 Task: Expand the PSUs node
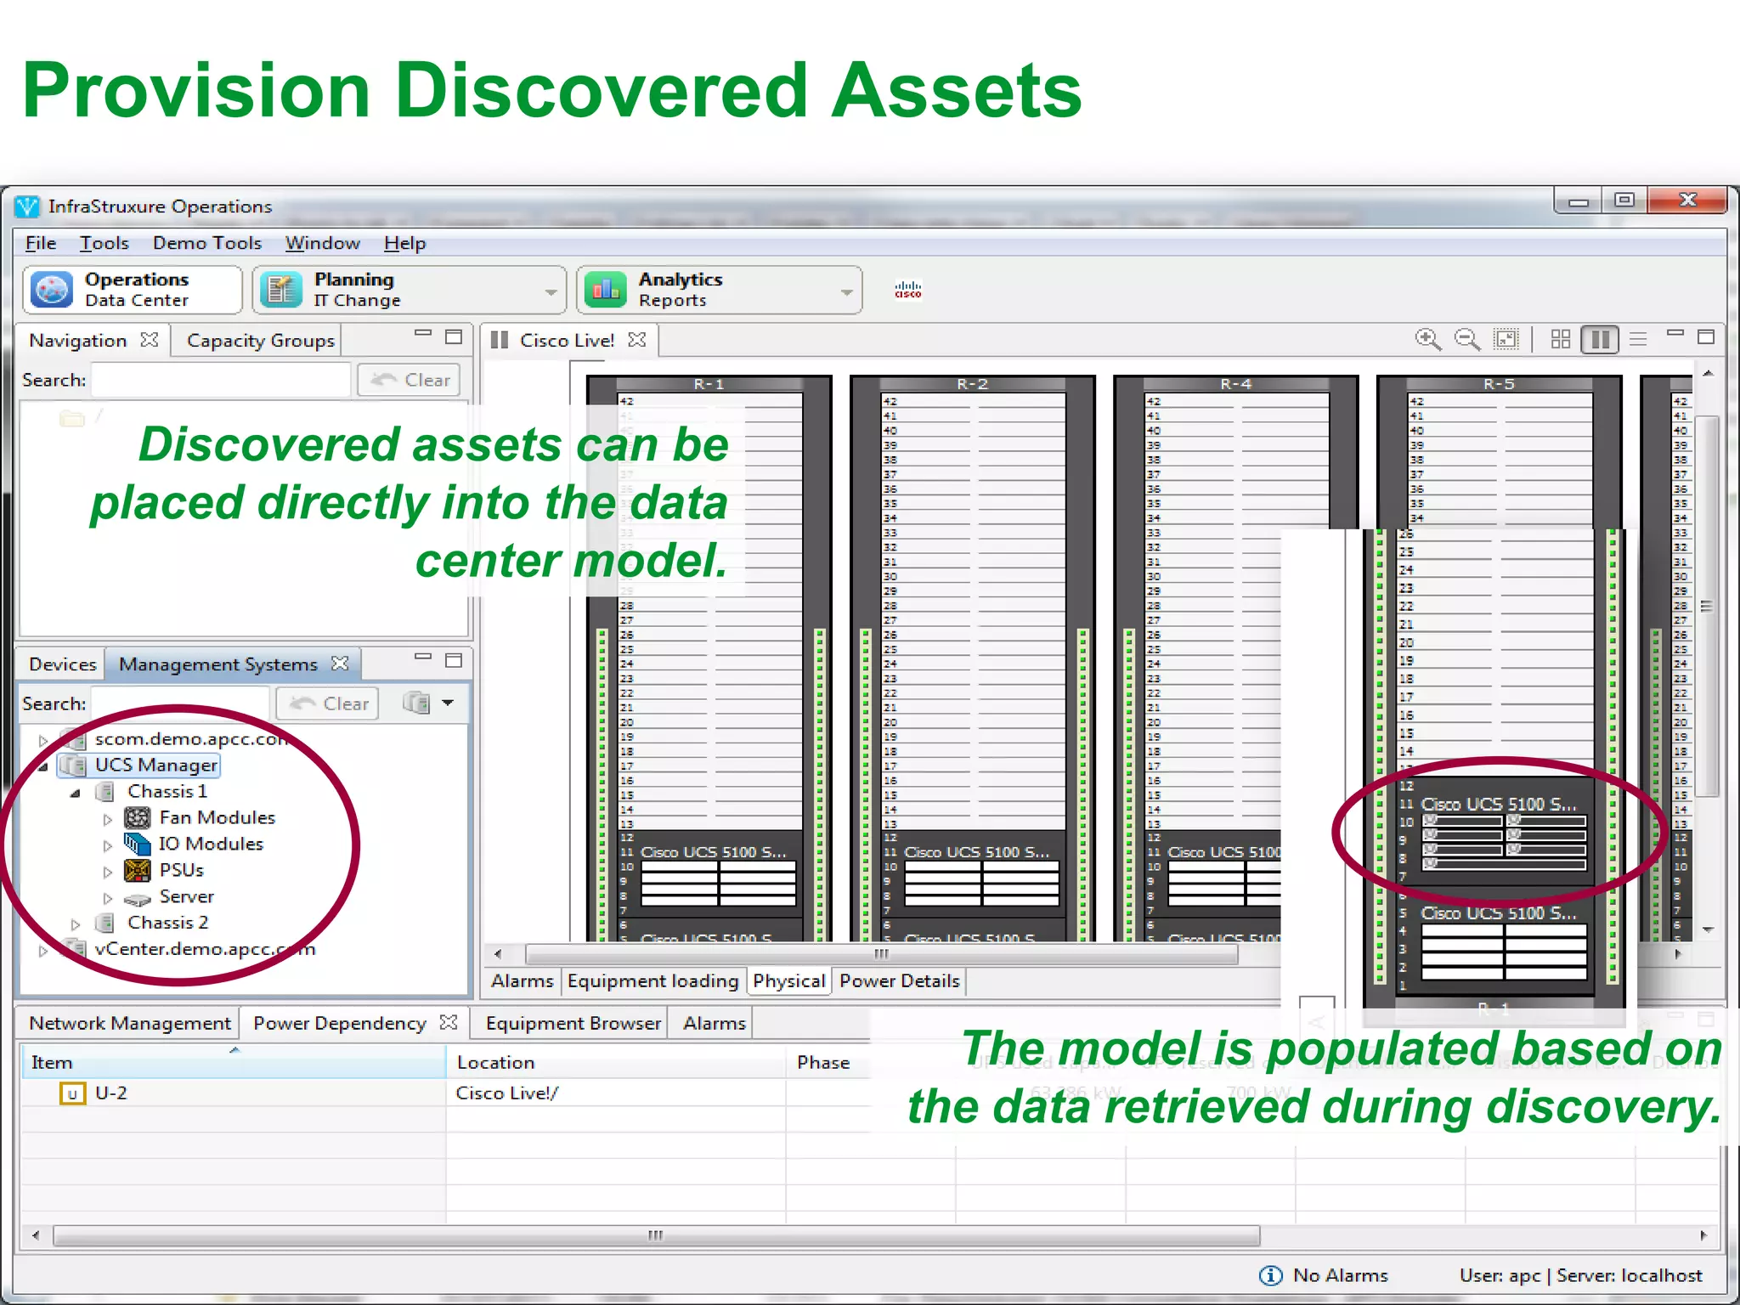coord(108,872)
